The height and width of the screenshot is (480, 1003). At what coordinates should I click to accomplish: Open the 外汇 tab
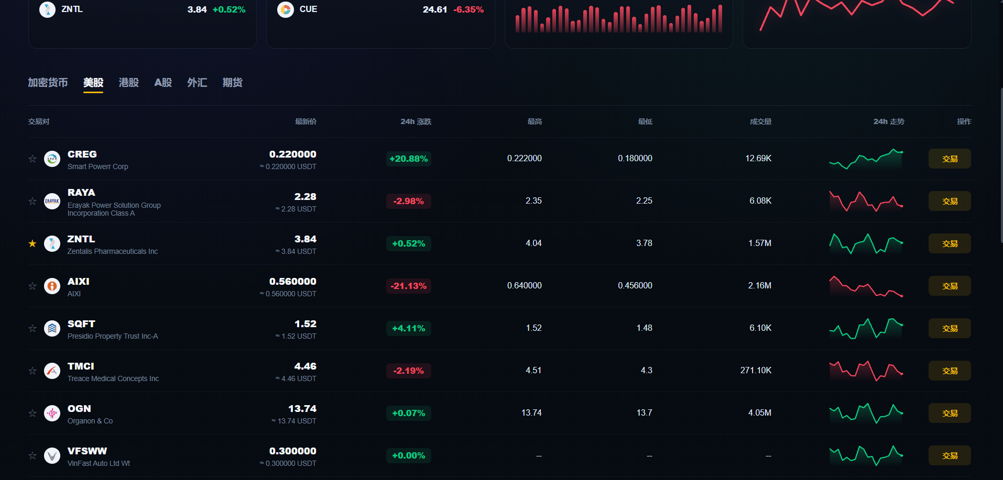coord(197,83)
